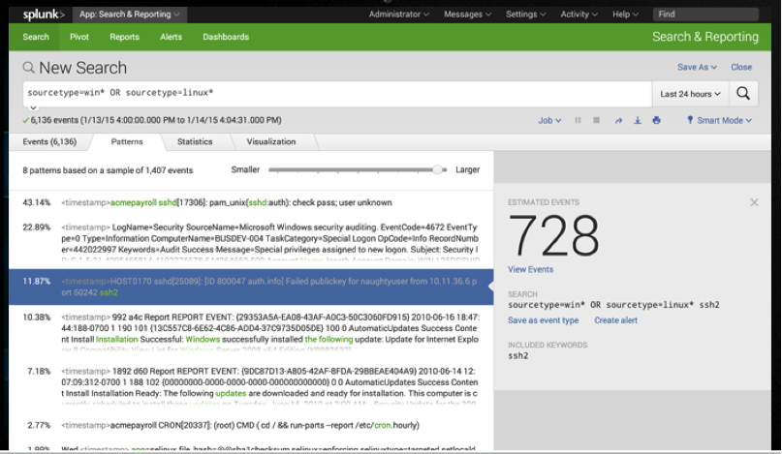The height and width of the screenshot is (454, 782).
Task: Open Settings dropdown
Action: click(x=525, y=15)
